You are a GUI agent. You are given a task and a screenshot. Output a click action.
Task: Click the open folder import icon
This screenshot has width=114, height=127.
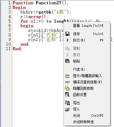coord(67,109)
